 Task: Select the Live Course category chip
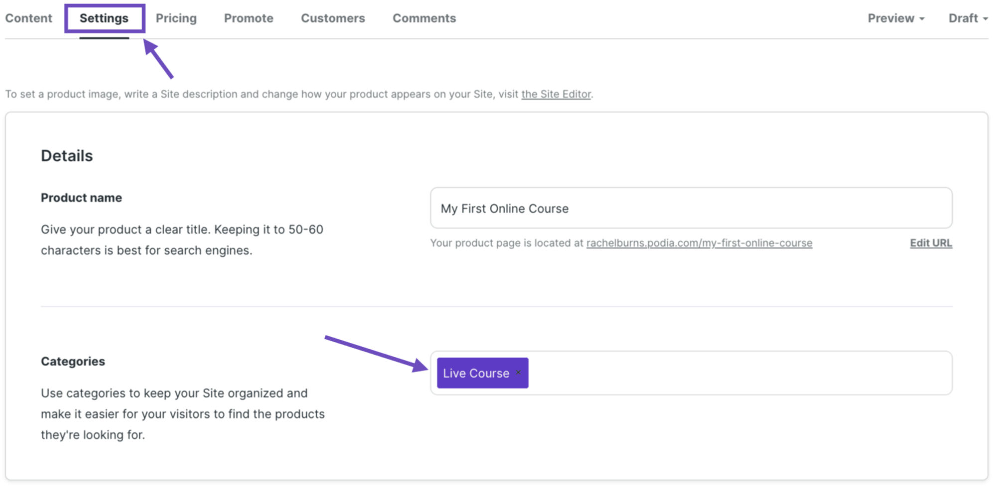[475, 373]
